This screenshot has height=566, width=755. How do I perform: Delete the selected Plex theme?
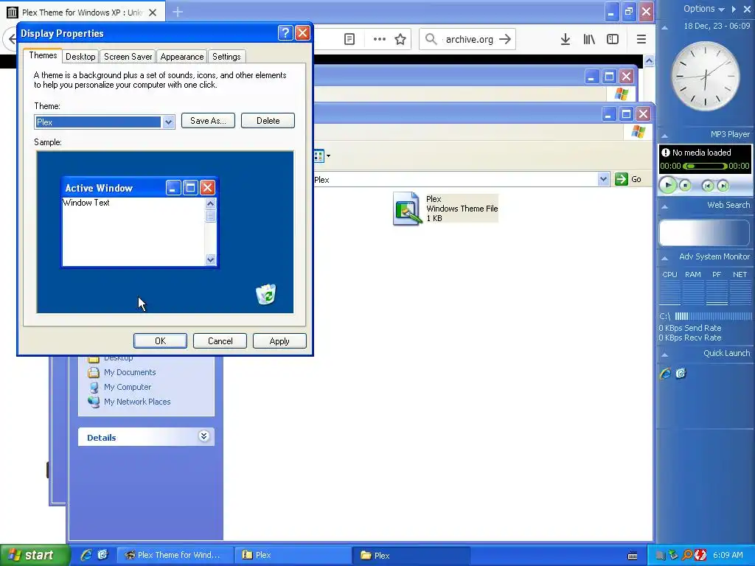tap(268, 121)
